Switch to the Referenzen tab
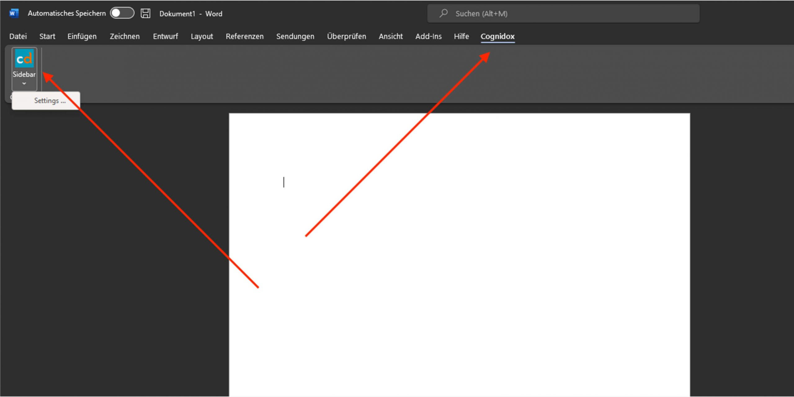This screenshot has width=794, height=397. point(244,36)
